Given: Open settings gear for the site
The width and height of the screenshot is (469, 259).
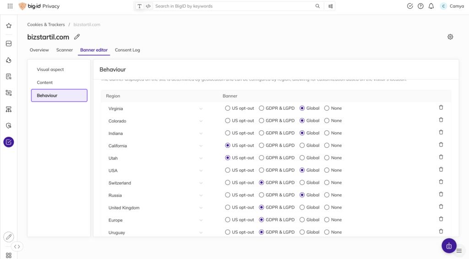Looking at the screenshot, I should [x=450, y=37].
